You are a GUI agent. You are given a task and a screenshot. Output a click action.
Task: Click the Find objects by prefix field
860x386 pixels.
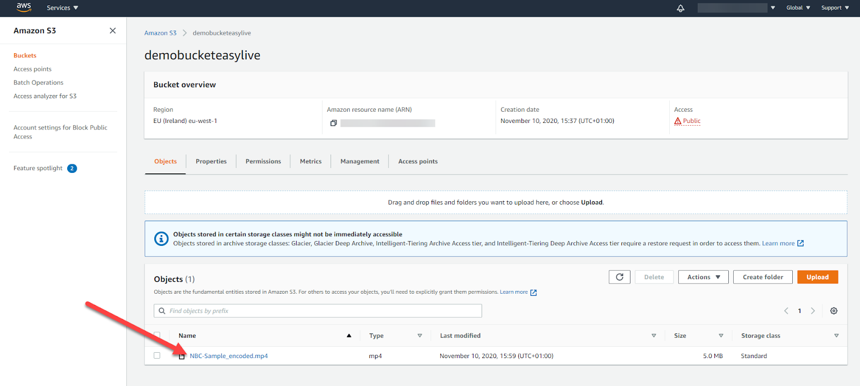[x=318, y=311]
